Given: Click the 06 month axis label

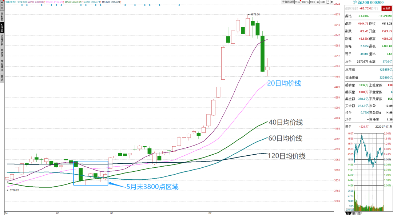Looking at the screenshot, I should 112,214.
